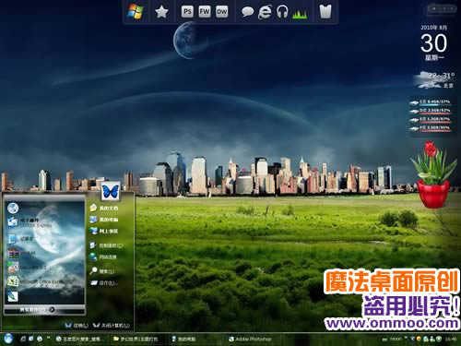Viewport: 461px width, 346px height.
Task: Click the yellow round tray icon
Action: click(x=419, y=339)
